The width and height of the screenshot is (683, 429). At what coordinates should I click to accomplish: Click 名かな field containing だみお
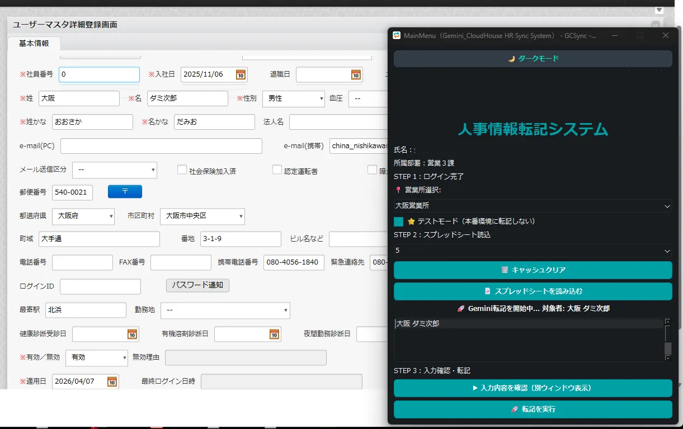(x=214, y=122)
